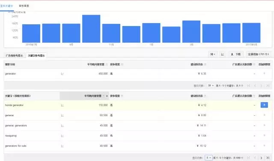Click 搜索字词 header in search terms table
This screenshot has width=274, height=161.
tap(10, 64)
